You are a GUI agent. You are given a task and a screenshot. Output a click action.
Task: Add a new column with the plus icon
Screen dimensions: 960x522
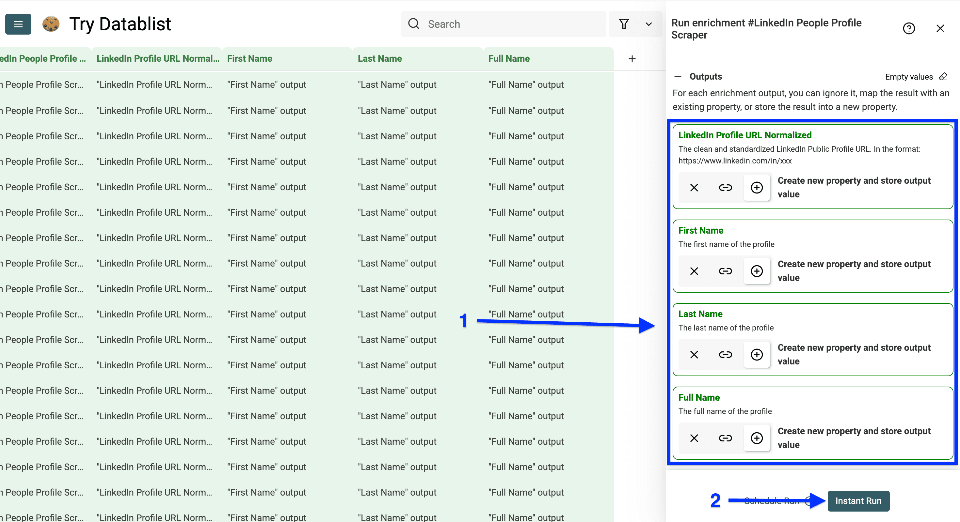(x=632, y=58)
